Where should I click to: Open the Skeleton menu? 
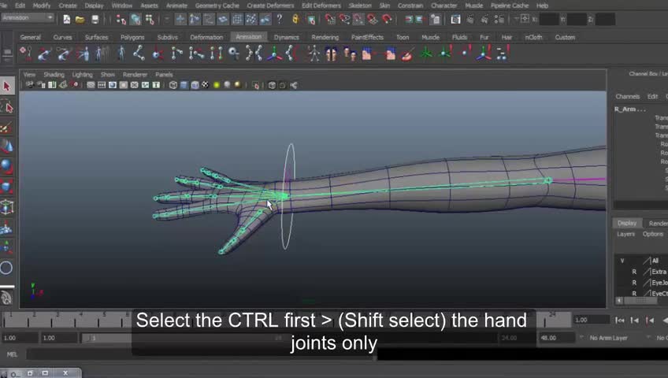(360, 6)
